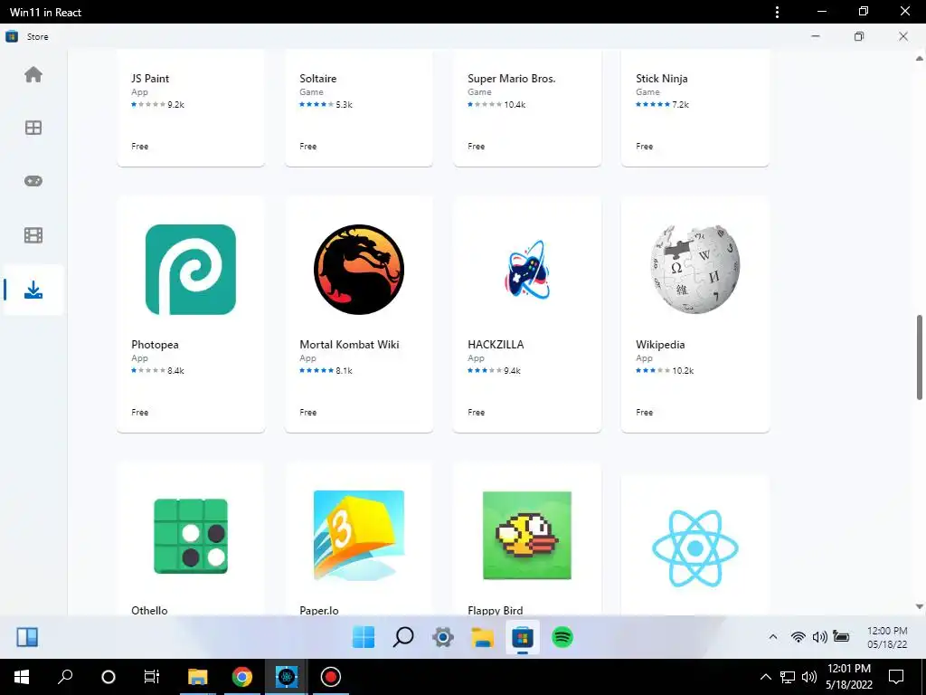Click the Mortal Kombat Wiki name text

[x=349, y=345]
